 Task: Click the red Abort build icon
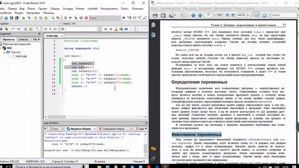(x=86, y=18)
